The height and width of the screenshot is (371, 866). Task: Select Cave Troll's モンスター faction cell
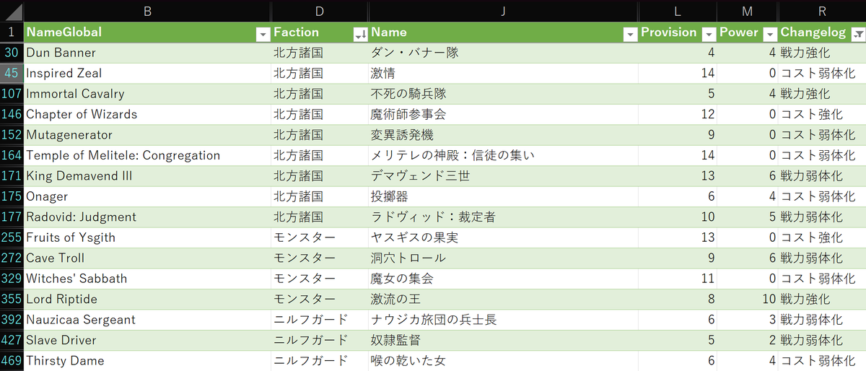tap(320, 258)
